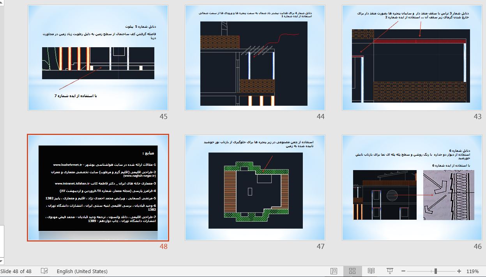Switch to Normal view from status bar

[x=334, y=271]
